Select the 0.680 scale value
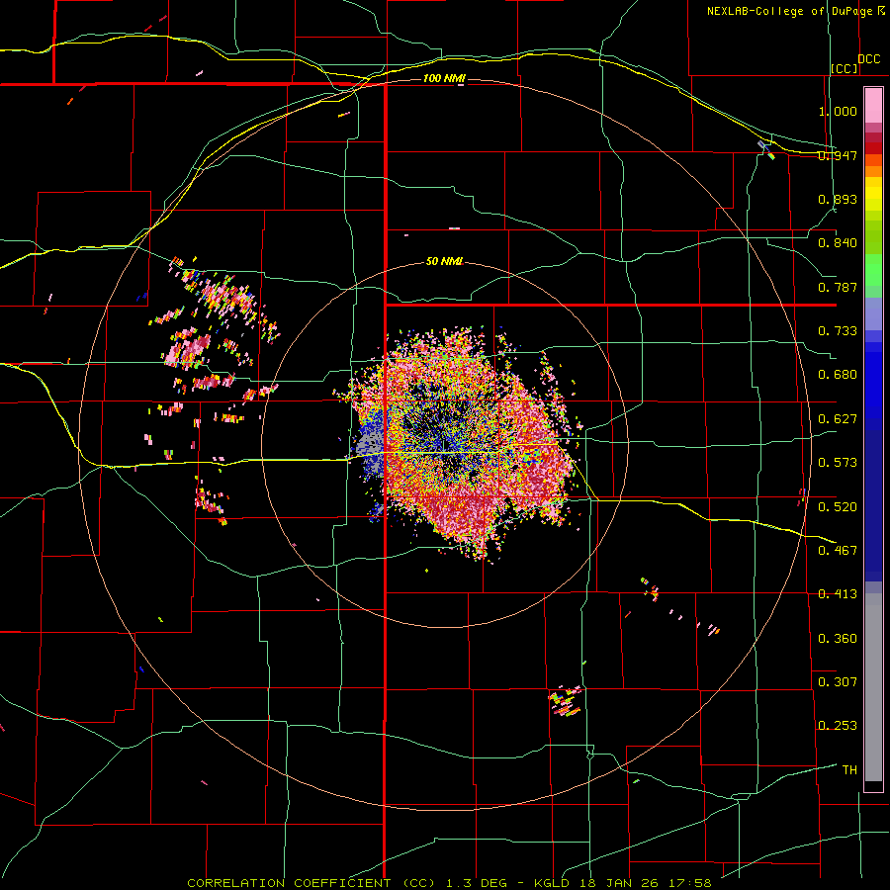Viewport: 890px width, 890px height. pyautogui.click(x=838, y=375)
